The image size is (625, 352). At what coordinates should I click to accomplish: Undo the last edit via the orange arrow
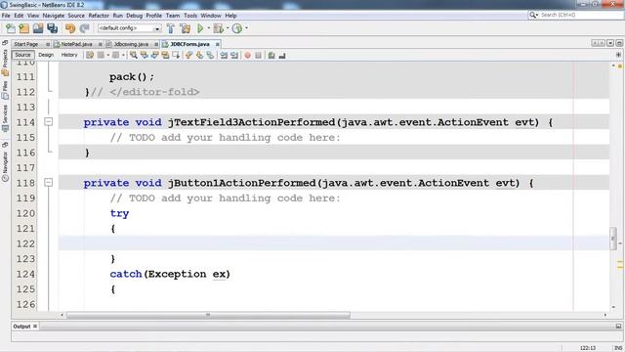point(70,28)
